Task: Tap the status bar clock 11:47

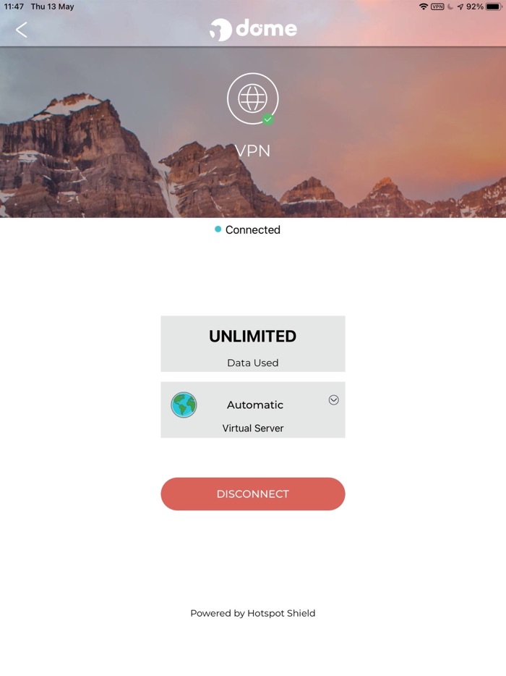Action: [x=14, y=7]
